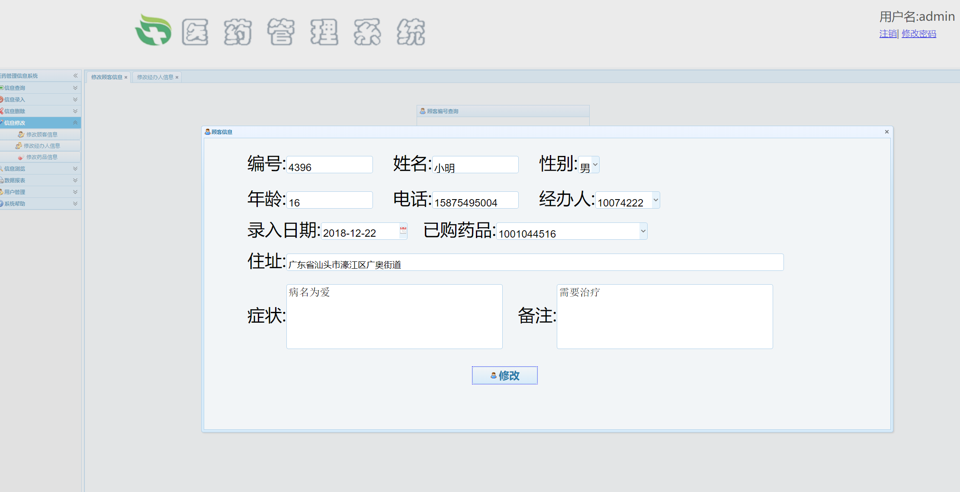Open 修改密码 to change password

tap(919, 33)
